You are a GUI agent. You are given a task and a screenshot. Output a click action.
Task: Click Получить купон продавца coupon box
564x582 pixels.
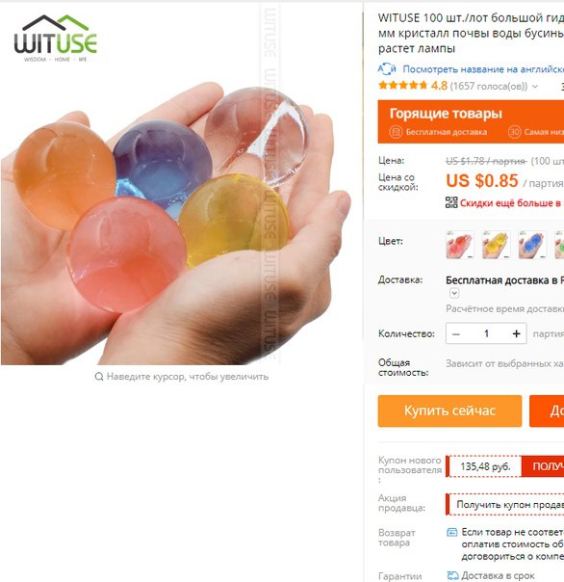505,504
